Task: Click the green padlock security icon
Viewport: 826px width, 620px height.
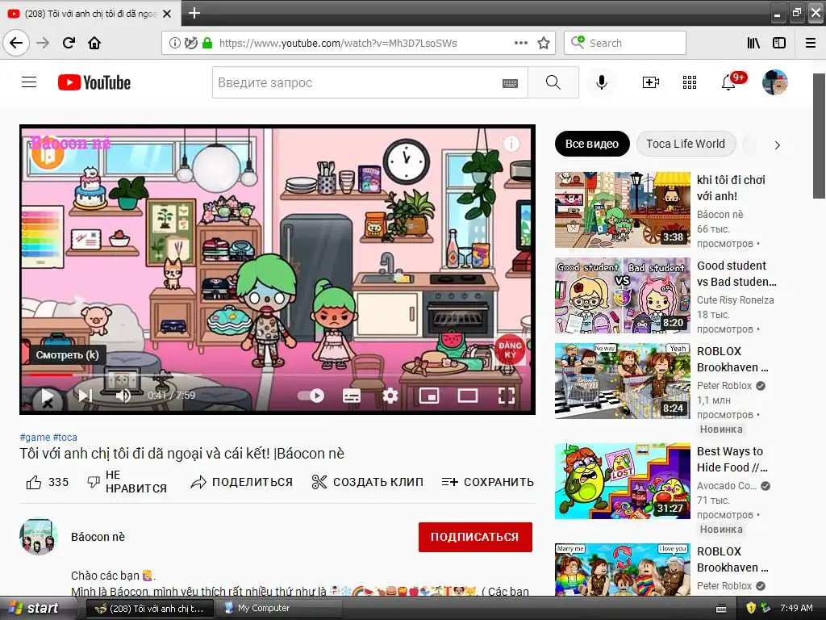Action: click(207, 44)
